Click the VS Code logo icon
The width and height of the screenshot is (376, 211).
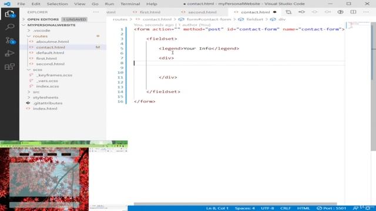click(7, 4)
